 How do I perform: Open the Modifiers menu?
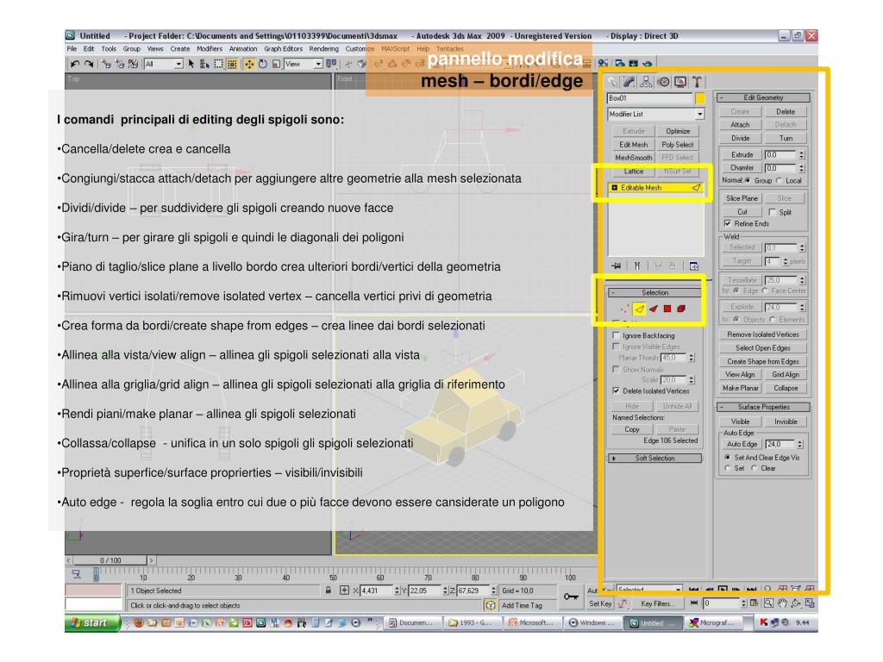coord(210,49)
